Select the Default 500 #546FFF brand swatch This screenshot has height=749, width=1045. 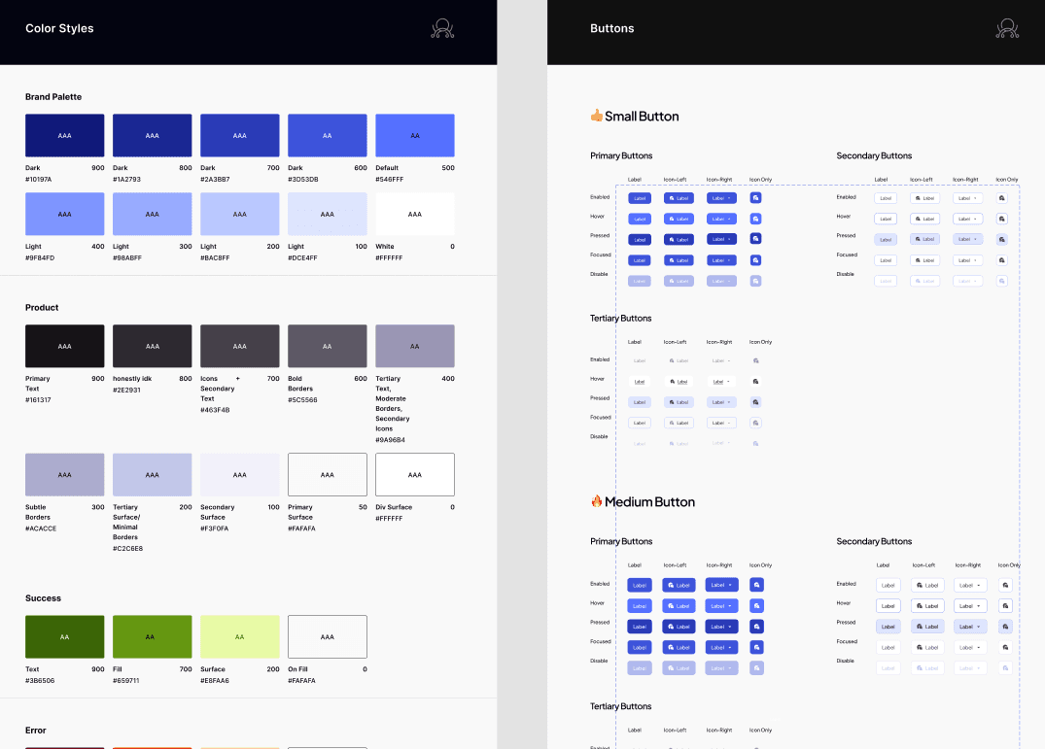click(415, 135)
